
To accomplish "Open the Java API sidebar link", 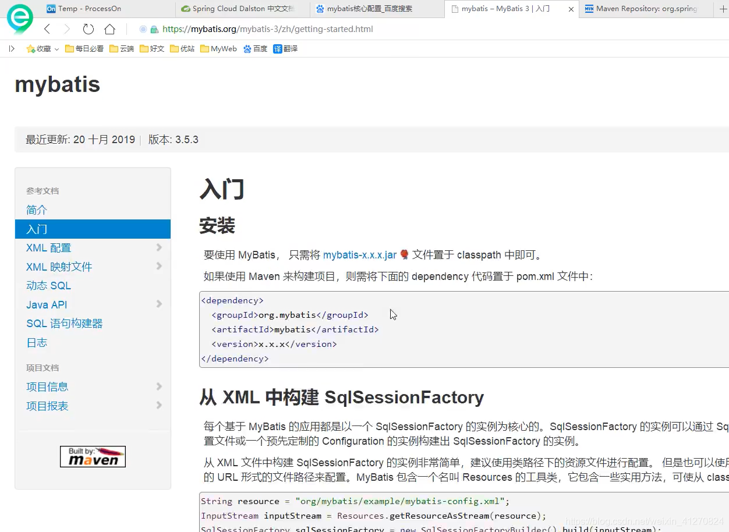I will [x=47, y=304].
